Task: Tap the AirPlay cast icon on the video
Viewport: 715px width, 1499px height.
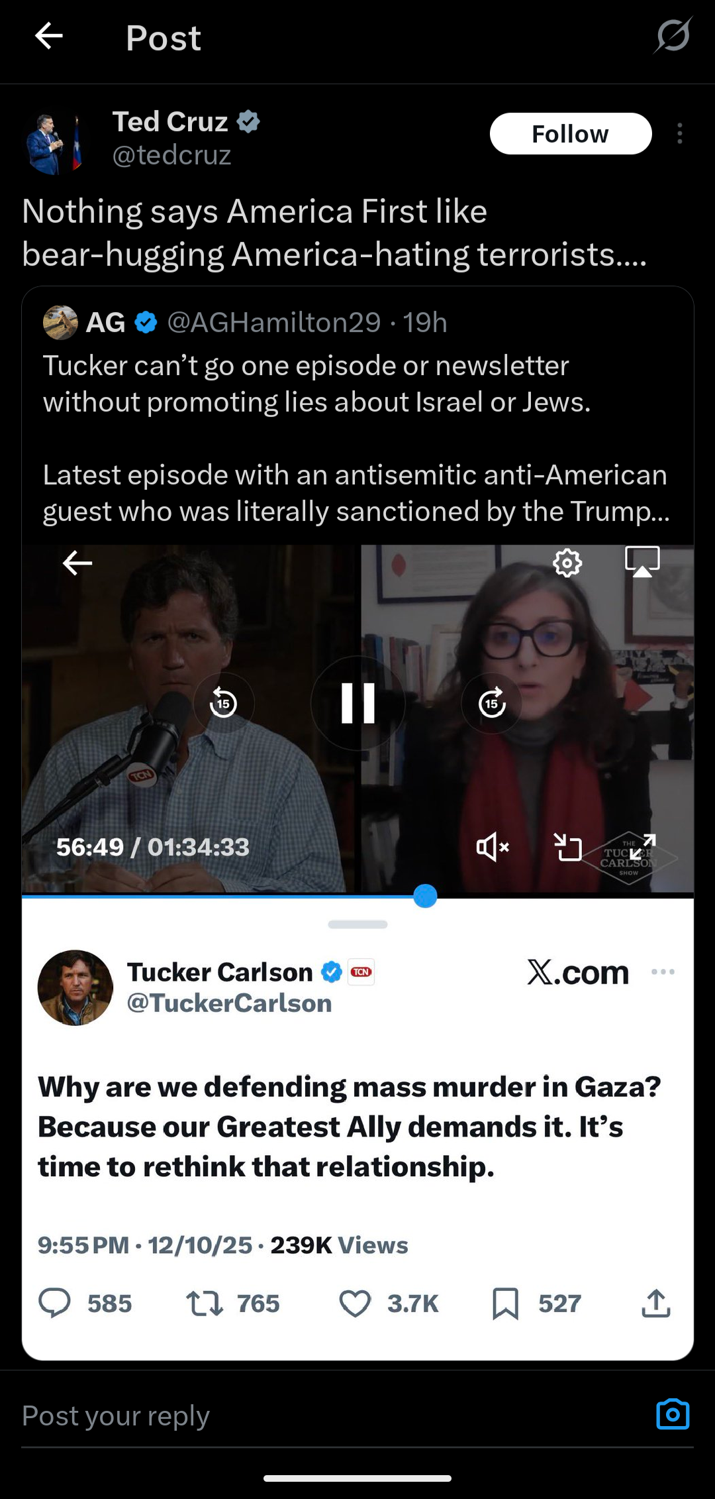Action: click(x=642, y=561)
